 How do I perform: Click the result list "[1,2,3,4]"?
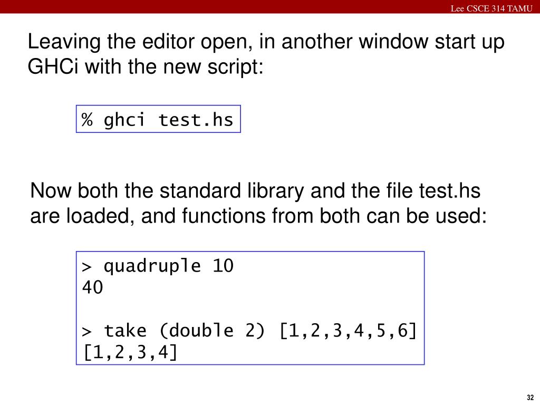coord(130,352)
